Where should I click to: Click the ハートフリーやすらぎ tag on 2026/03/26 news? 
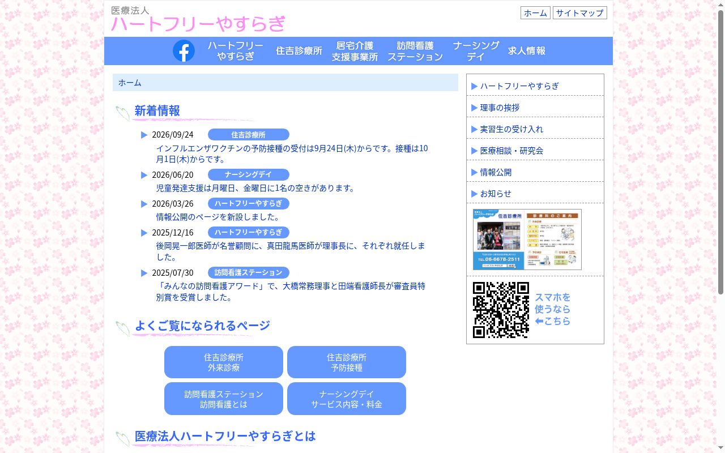pyautogui.click(x=249, y=204)
